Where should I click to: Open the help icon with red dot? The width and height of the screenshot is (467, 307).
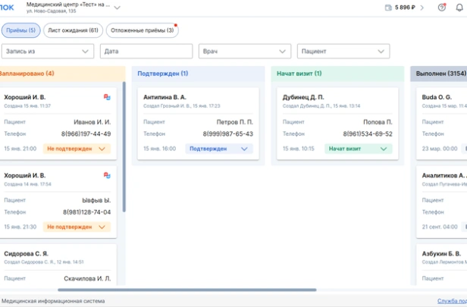click(442, 8)
